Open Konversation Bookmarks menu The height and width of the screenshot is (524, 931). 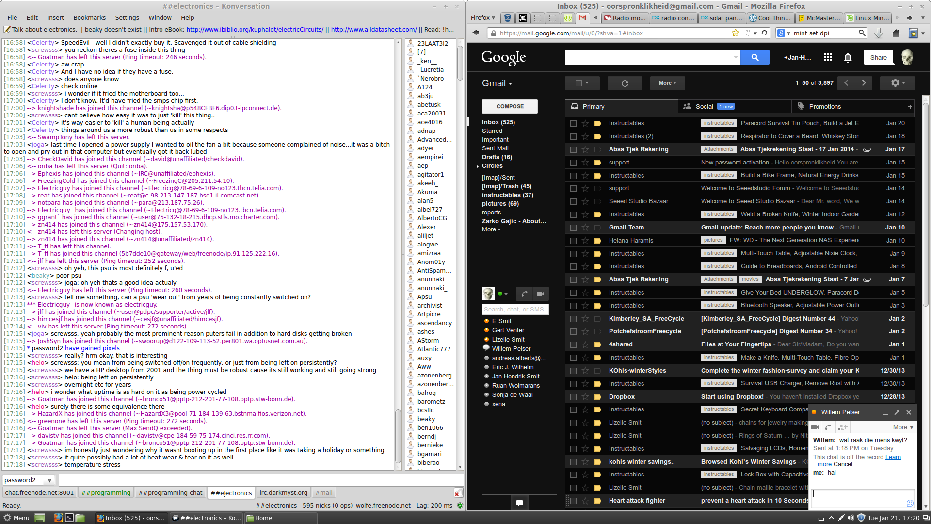point(89,18)
